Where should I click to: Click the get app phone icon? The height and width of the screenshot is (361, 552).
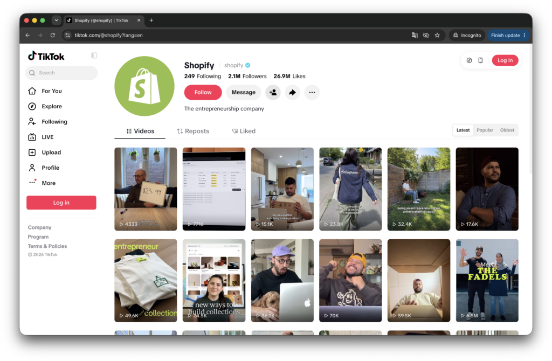pos(480,60)
